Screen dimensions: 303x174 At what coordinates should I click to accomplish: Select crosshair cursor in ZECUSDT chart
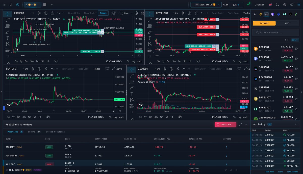[x=132, y=69]
